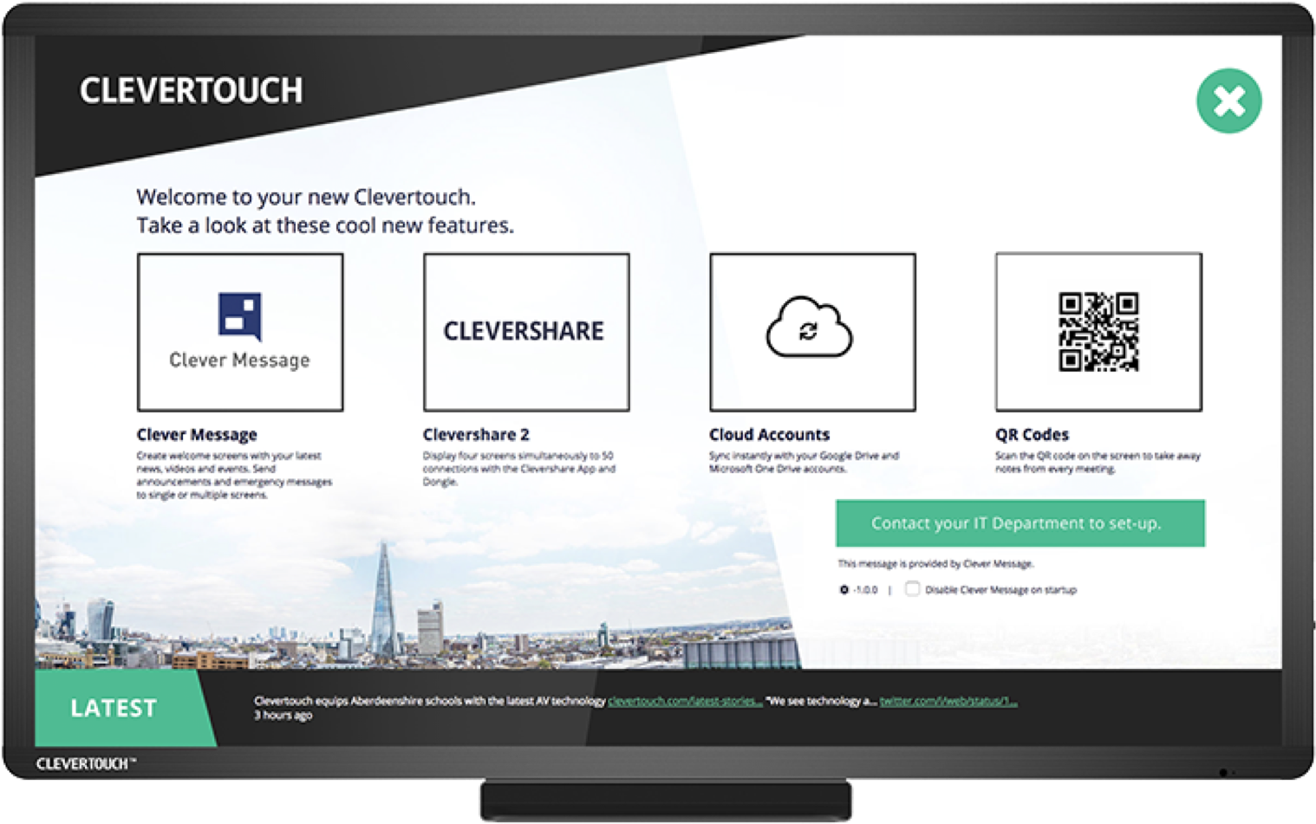This screenshot has height=824, width=1316.
Task: Open the Clever Message tile
Action: 240,332
